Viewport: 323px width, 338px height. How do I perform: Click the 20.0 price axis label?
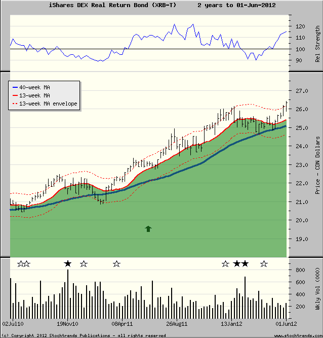302,220
